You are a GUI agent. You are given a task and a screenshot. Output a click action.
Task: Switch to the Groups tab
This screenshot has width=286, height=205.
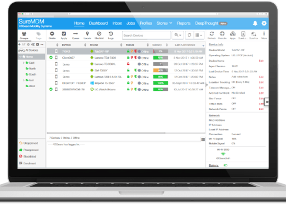[x=24, y=35]
